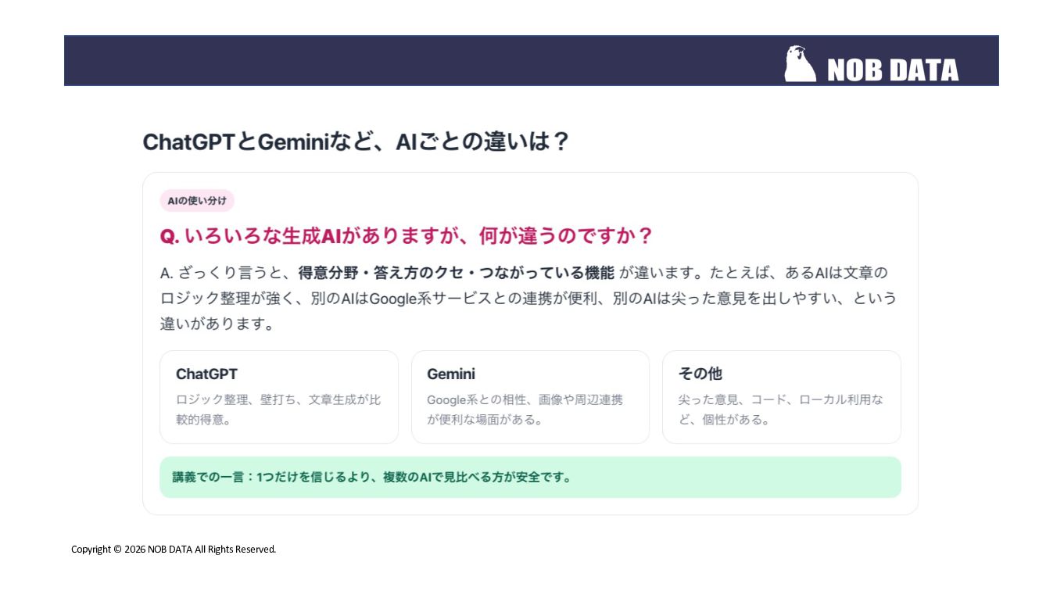This screenshot has width=1064, height=598.
Task: Click ChatGPT card description ロジック整理、壁打ち
Action: [278, 410]
